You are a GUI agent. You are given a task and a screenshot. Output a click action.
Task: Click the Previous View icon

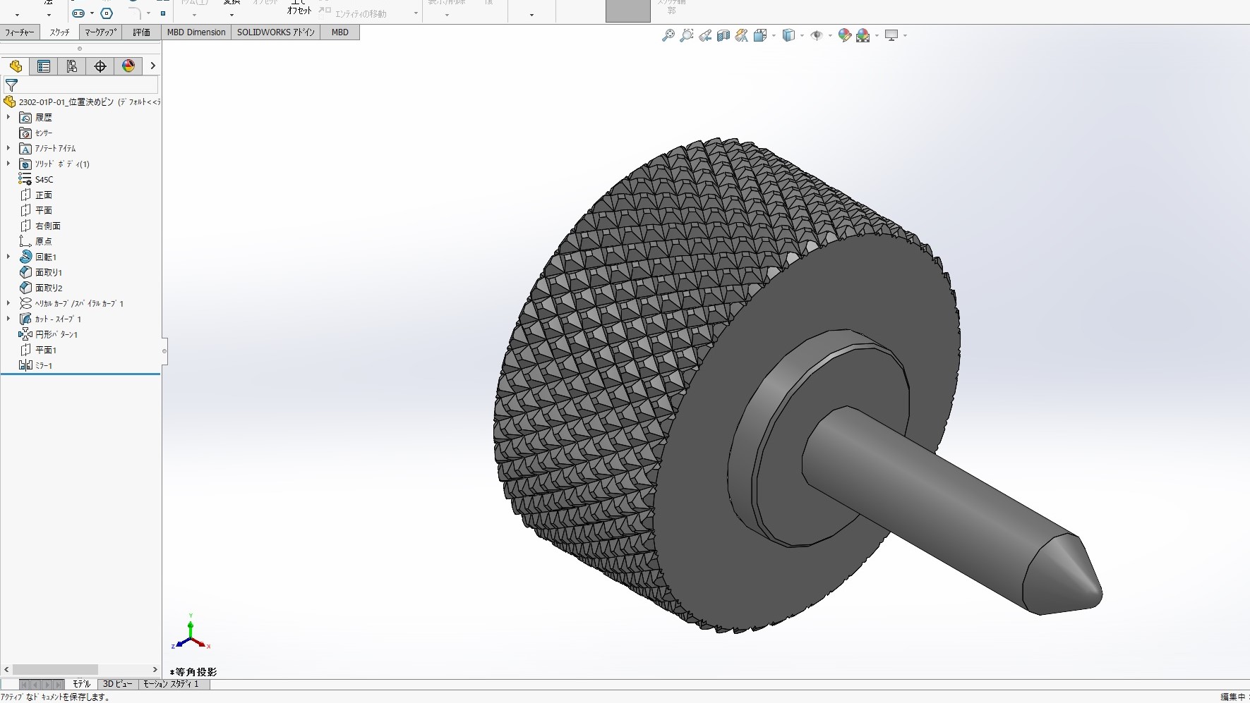(704, 35)
